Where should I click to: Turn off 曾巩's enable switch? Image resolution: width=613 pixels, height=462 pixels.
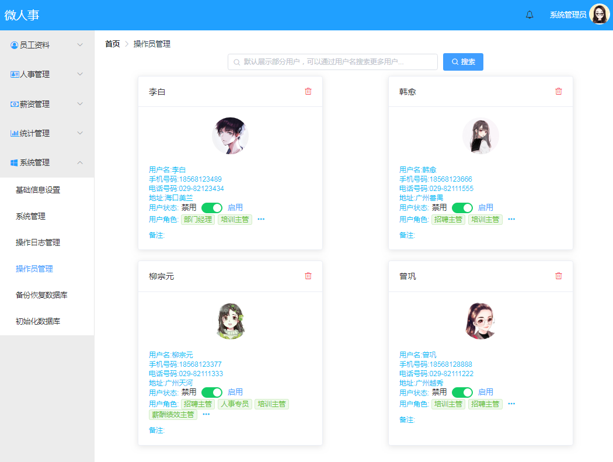pyautogui.click(x=462, y=392)
